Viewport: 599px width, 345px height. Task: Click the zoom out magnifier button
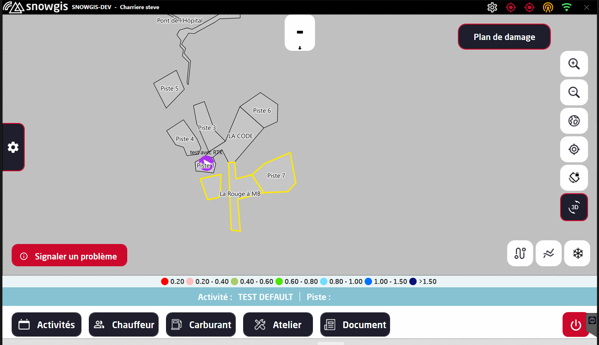(x=574, y=92)
